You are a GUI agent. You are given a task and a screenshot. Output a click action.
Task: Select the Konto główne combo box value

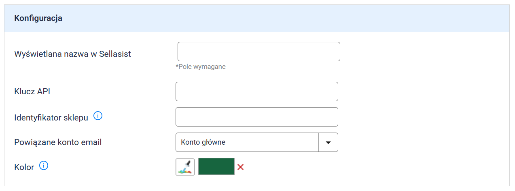(x=247, y=142)
